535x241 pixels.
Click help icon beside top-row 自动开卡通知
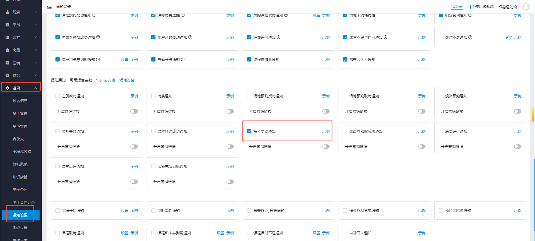[183, 60]
